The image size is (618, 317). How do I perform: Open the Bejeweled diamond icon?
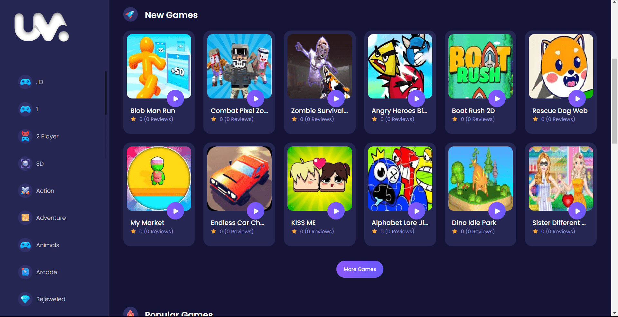tap(25, 299)
